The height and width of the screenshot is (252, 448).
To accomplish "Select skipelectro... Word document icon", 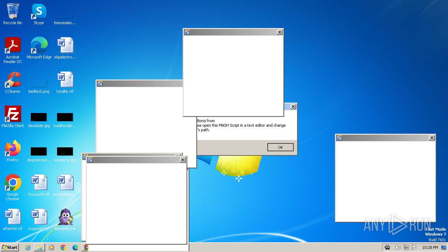I will 65,48.
